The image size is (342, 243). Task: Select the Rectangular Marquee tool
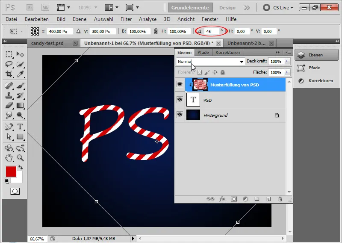click(9, 54)
